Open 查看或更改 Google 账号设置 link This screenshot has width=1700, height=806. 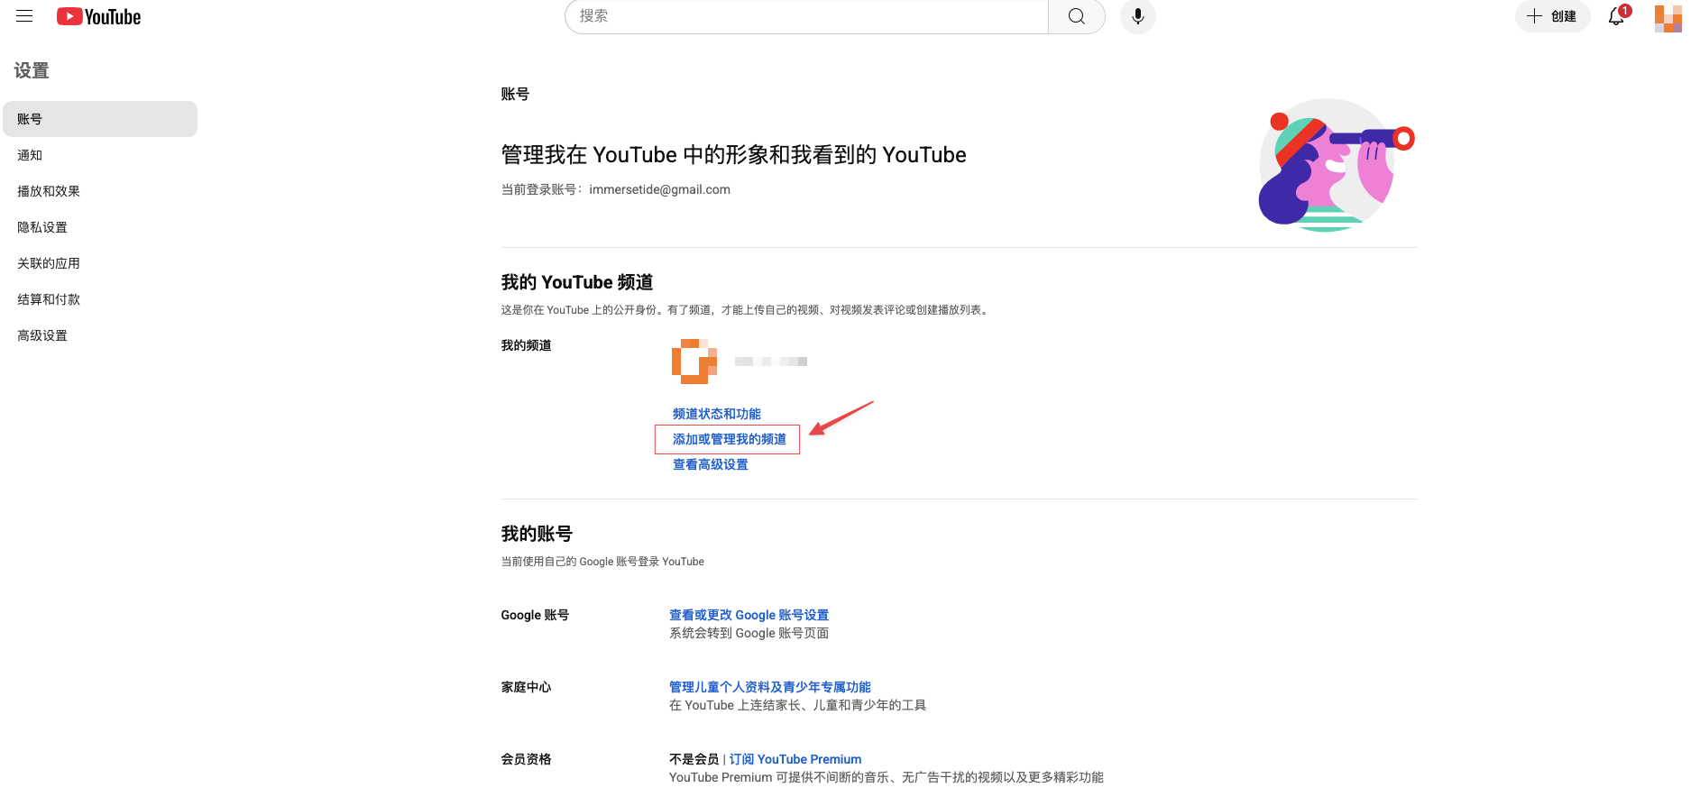point(749,615)
